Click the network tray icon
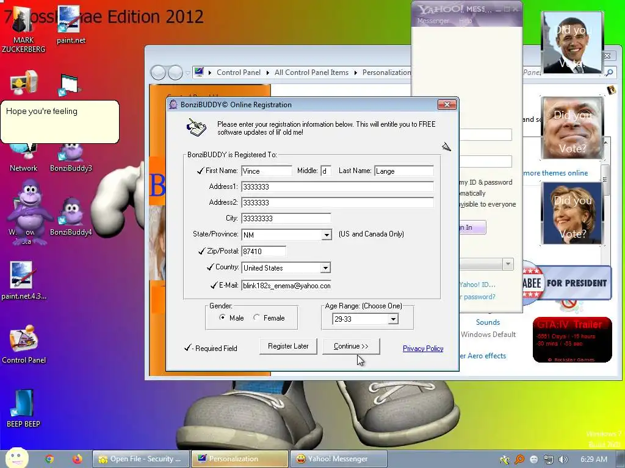Viewport: 625px width, 468px height. pos(549,459)
